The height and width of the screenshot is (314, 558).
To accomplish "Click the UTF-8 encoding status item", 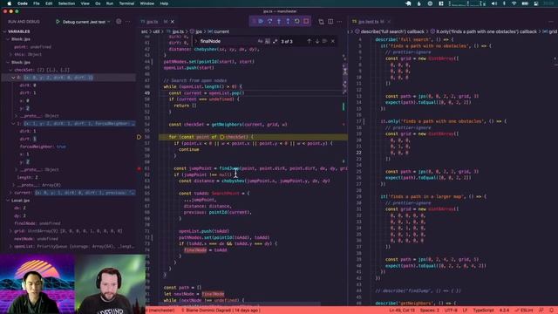I will [451, 311].
